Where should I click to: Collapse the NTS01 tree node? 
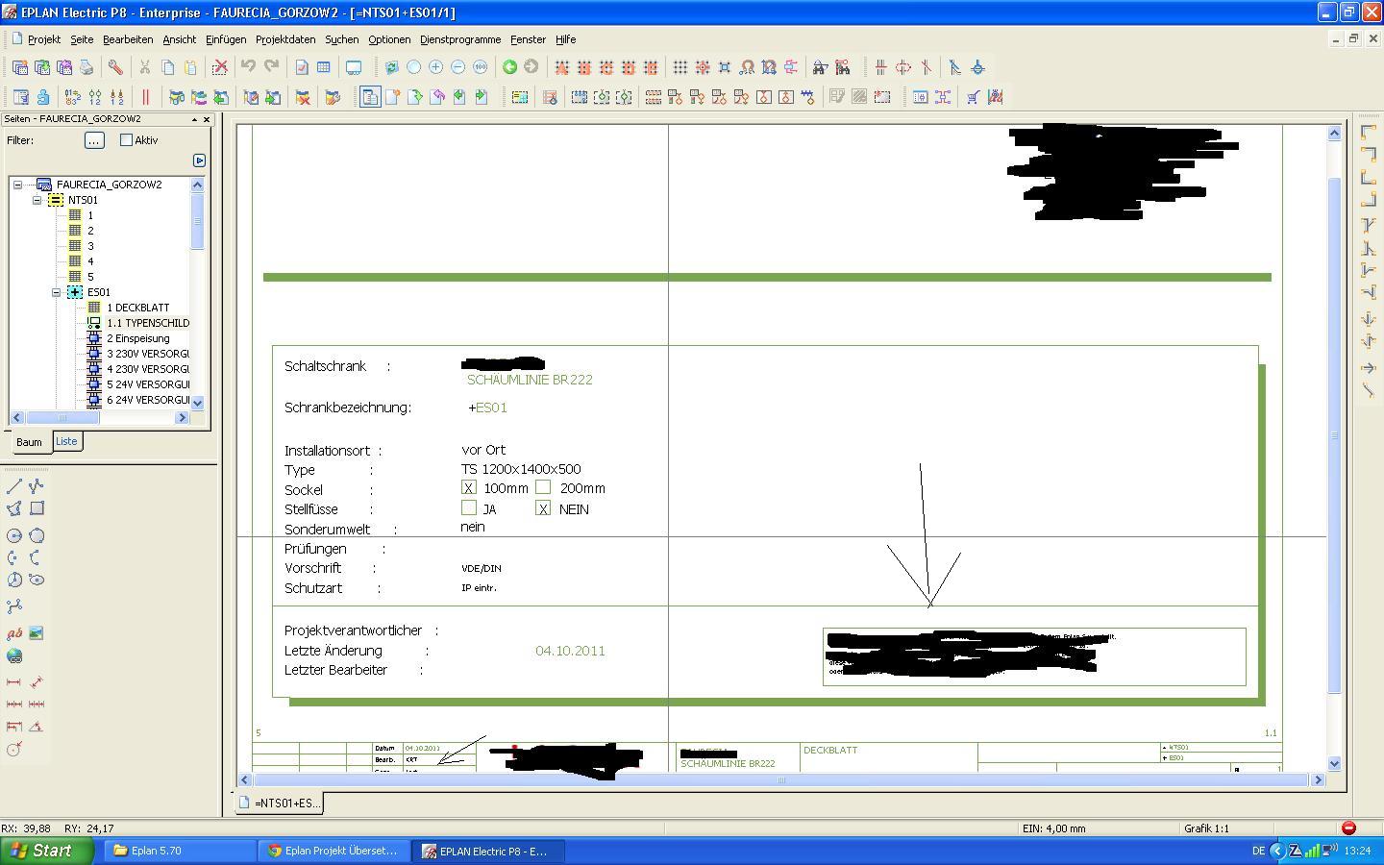pyautogui.click(x=37, y=200)
